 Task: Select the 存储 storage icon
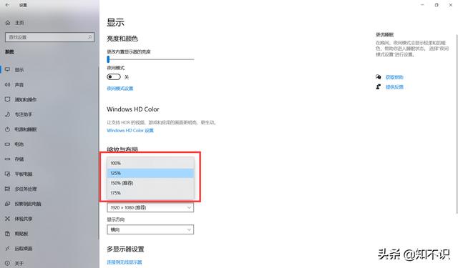tap(8, 159)
